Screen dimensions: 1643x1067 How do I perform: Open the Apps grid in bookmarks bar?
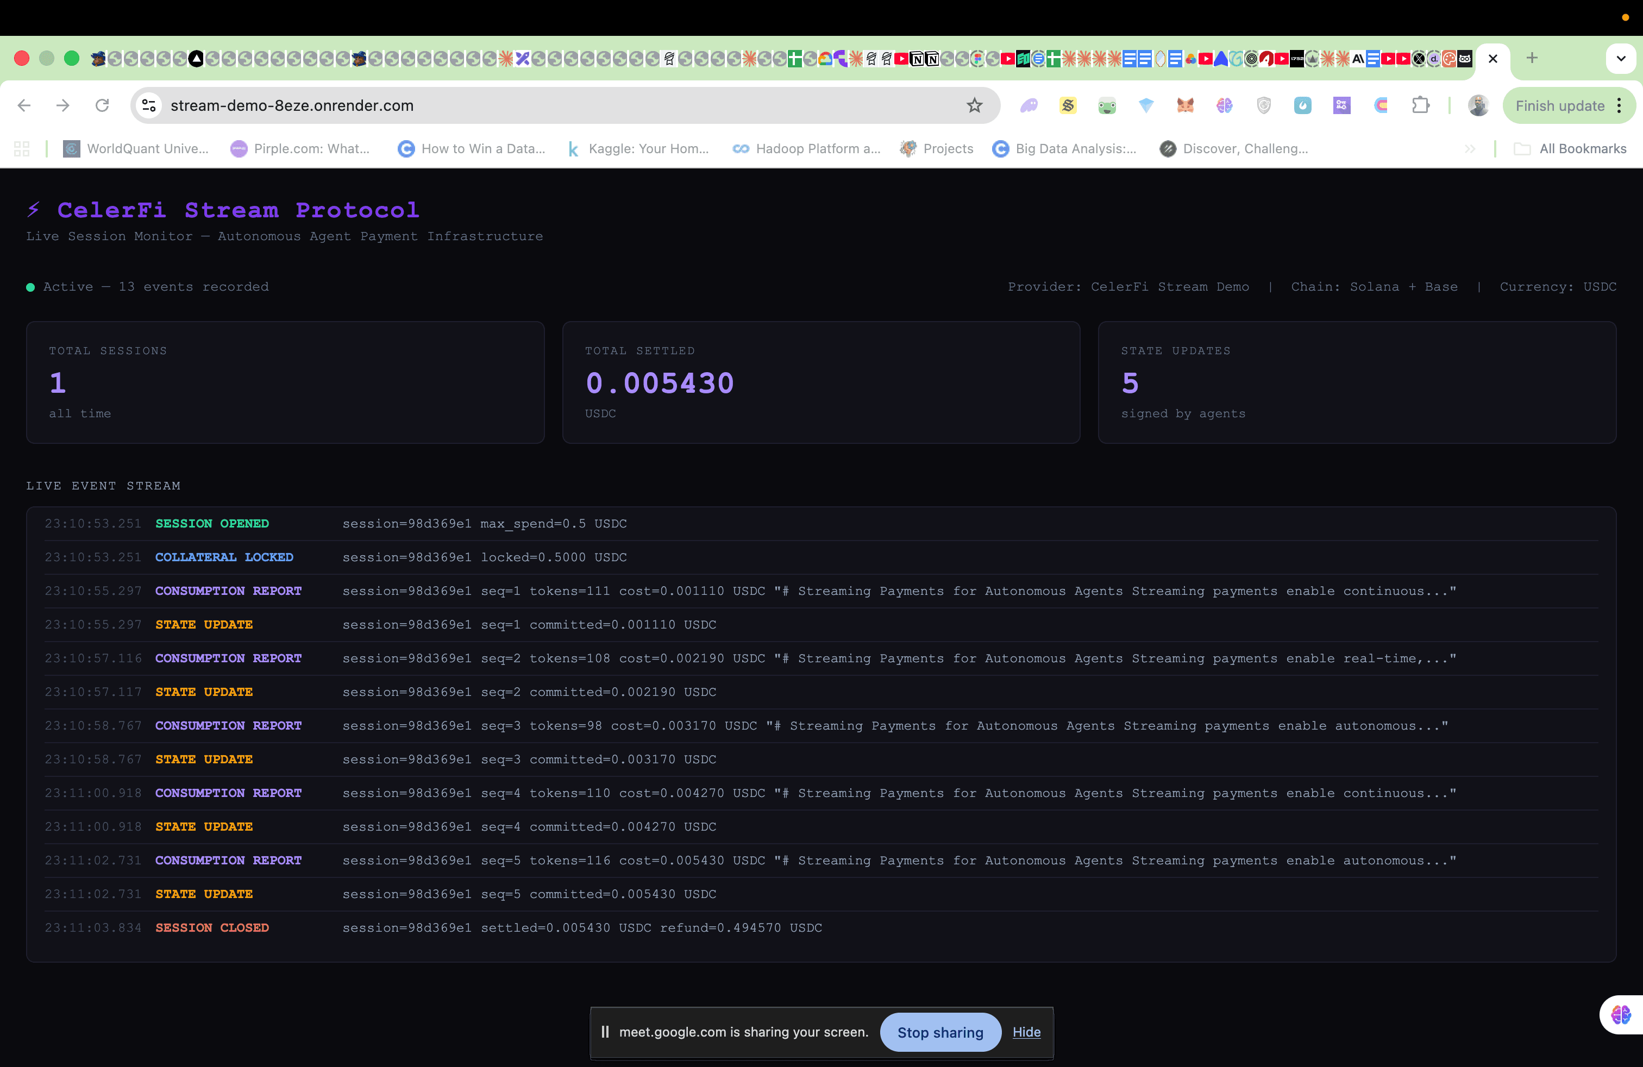22,148
